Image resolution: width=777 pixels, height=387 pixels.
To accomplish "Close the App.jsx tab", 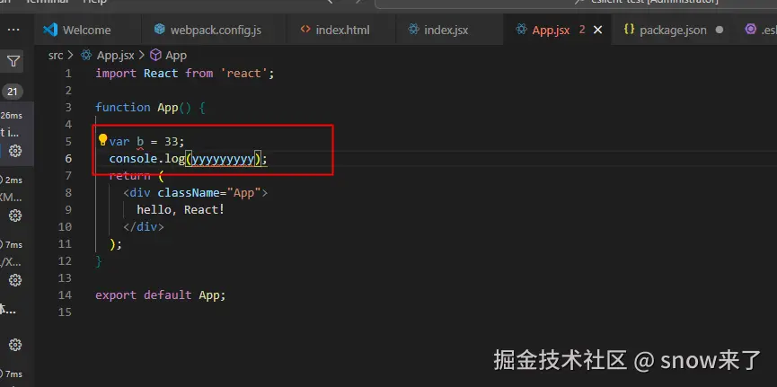I will point(597,30).
